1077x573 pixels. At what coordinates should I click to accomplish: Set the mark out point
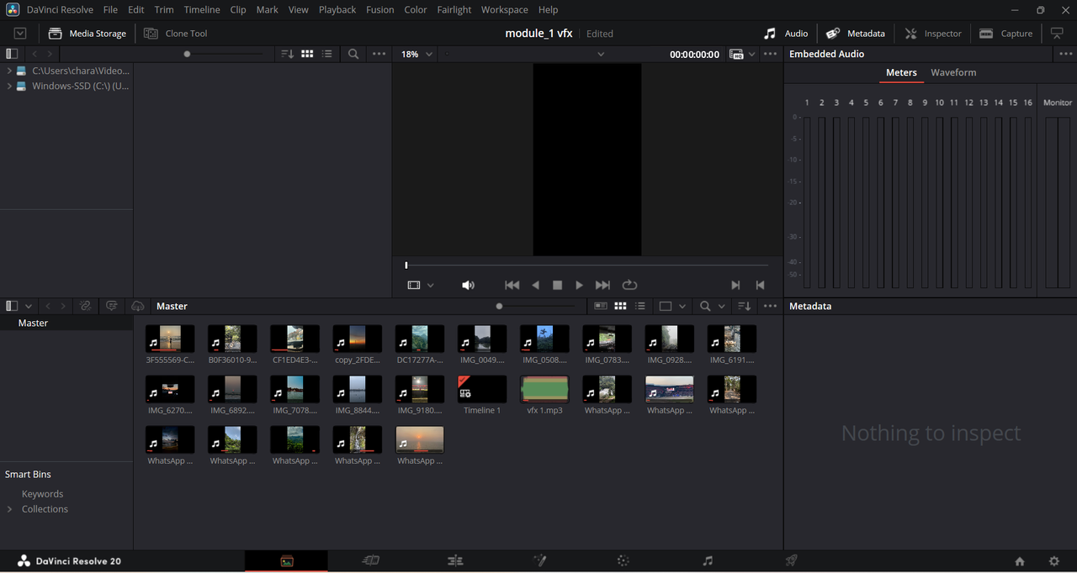tap(761, 286)
